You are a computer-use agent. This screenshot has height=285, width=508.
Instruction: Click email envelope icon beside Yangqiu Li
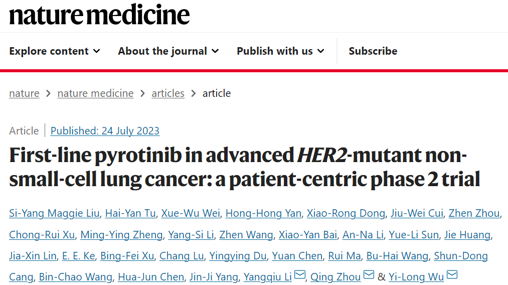pos(300,275)
